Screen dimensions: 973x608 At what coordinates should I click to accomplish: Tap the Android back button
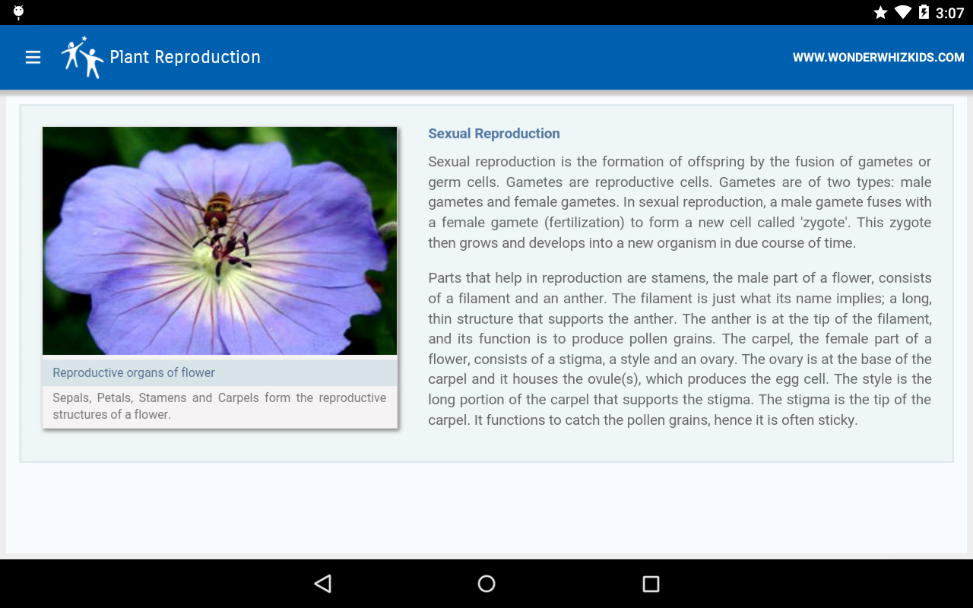(x=323, y=584)
